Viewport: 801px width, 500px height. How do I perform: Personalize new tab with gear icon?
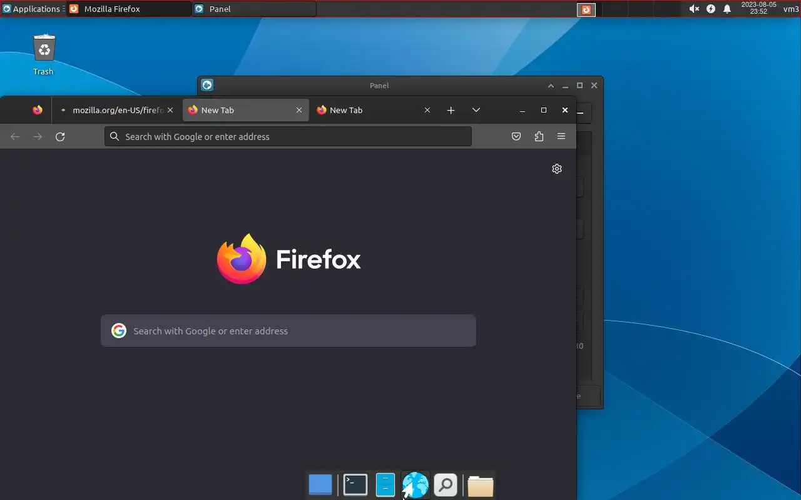point(557,169)
